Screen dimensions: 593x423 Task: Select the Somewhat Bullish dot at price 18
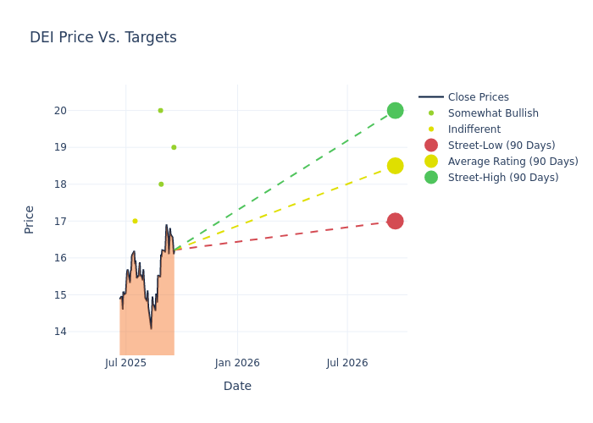click(x=161, y=184)
